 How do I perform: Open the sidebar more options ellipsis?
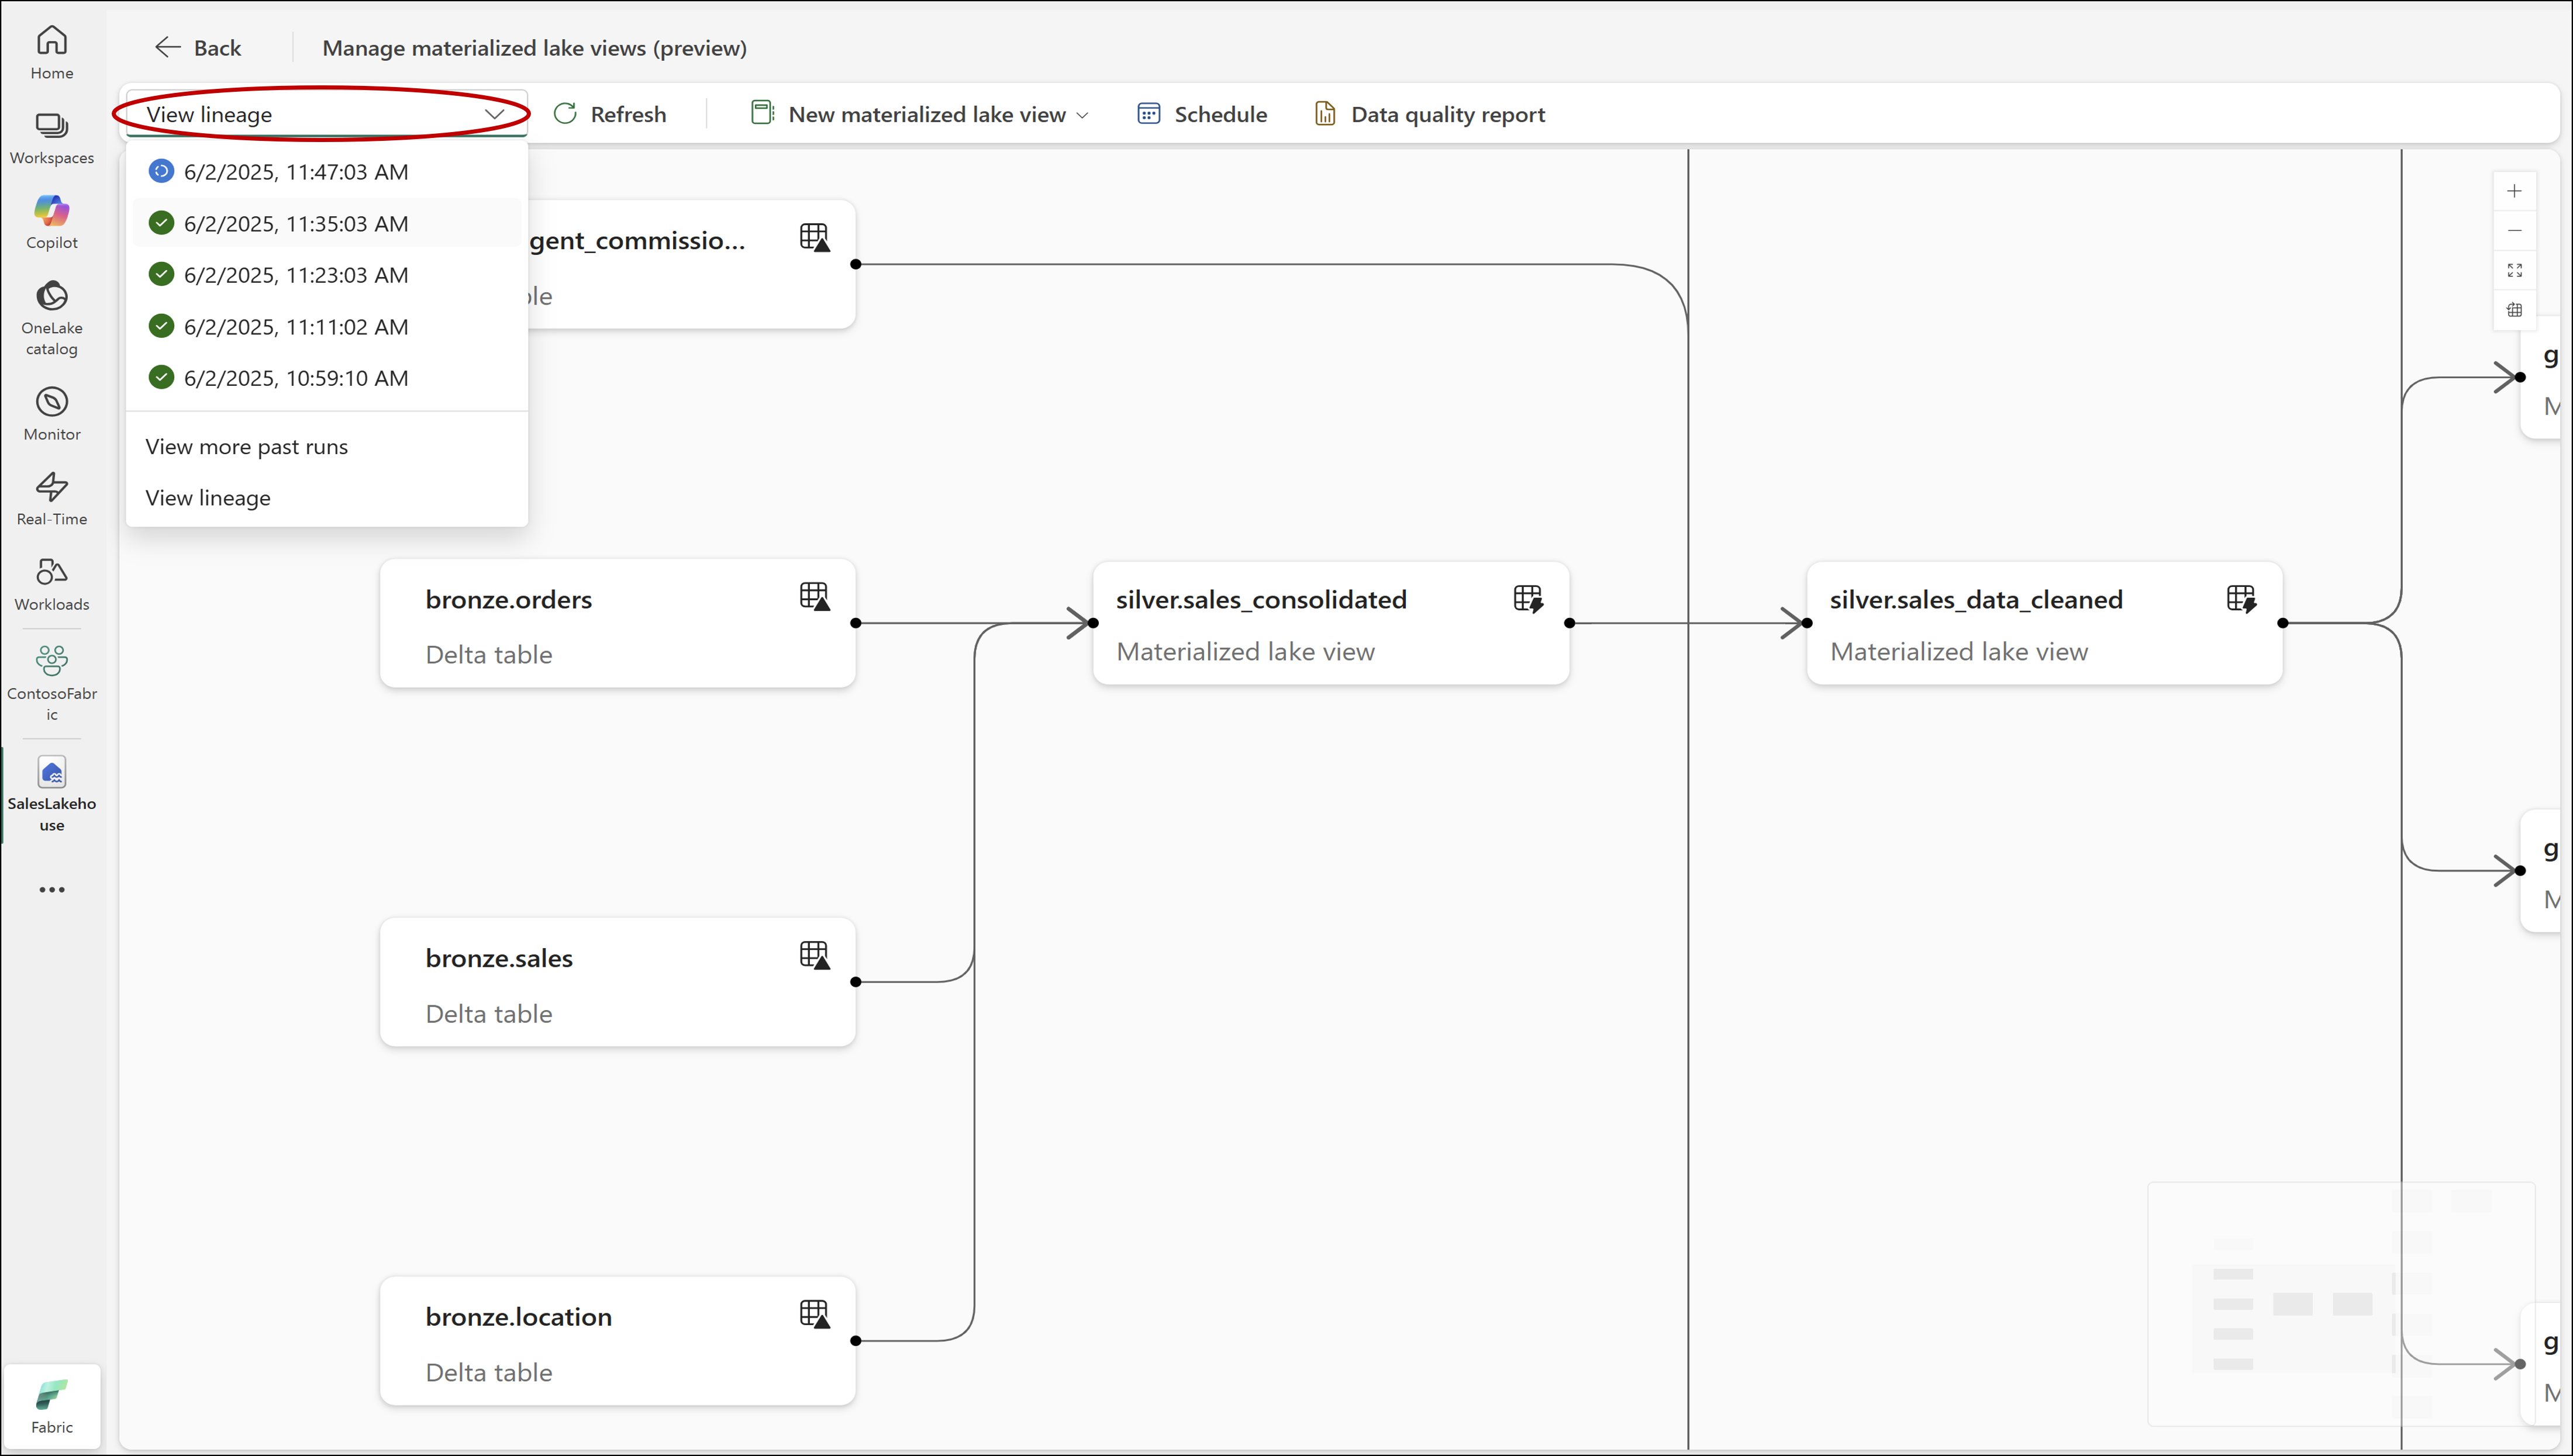point(51,889)
